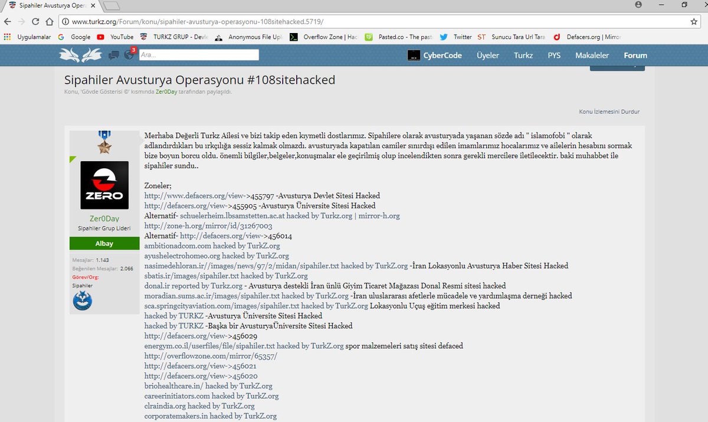
Task: Open the Twitter bookmark
Action: point(455,37)
